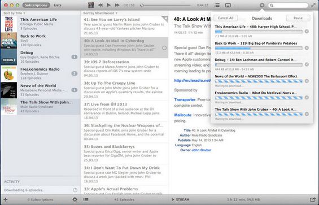Open the now-playing artwork icon in toolbar
This screenshot has height=205, width=319.
[x=91, y=5]
